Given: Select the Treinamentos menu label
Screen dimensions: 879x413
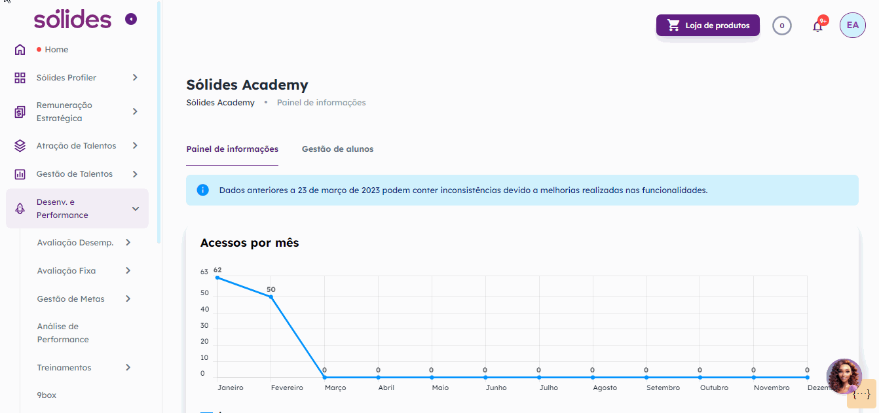Looking at the screenshot, I should click(x=64, y=368).
